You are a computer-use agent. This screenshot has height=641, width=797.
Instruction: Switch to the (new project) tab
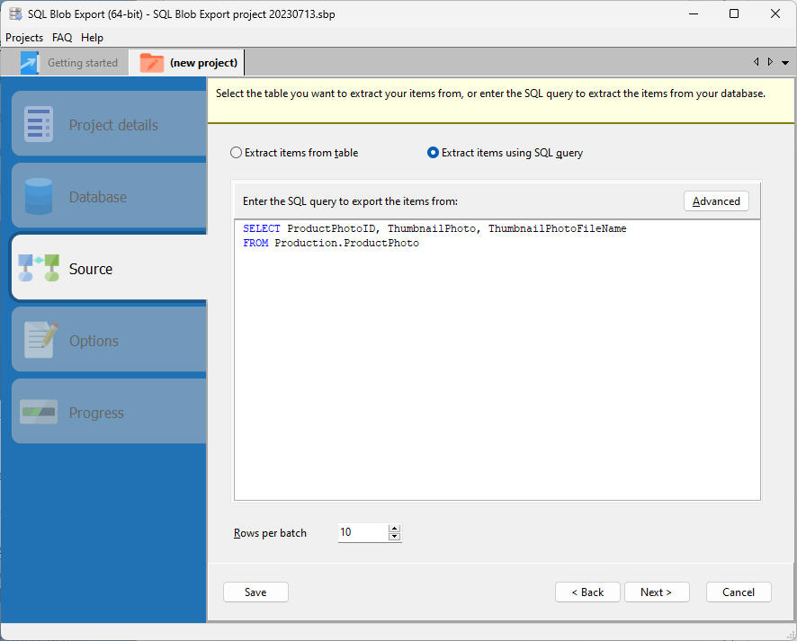(191, 62)
